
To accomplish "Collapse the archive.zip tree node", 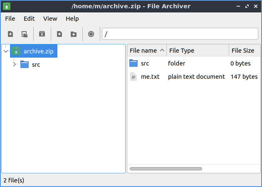I will click(5, 51).
